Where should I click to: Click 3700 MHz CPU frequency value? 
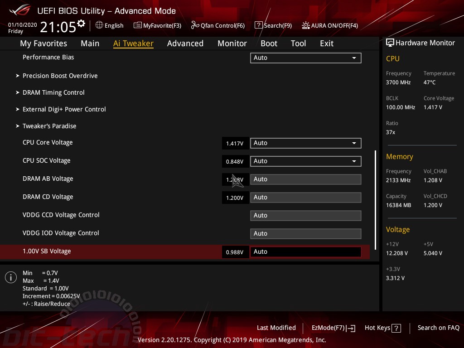[398, 82]
